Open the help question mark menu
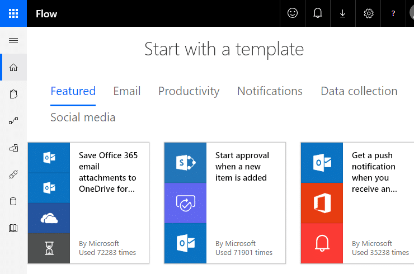The image size is (414, 274). click(393, 13)
